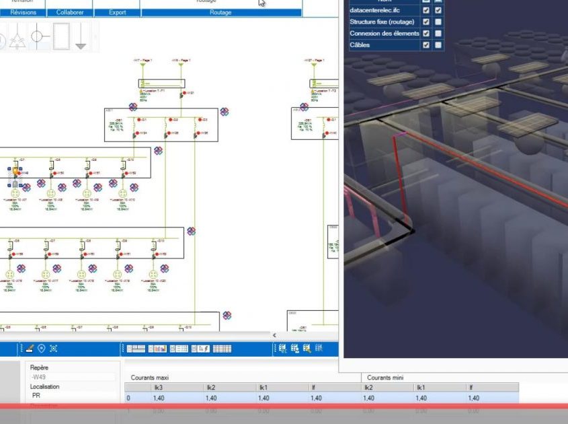
Task: Select the 1,40 cell under Courants mini Ik2
Action: tap(387, 398)
